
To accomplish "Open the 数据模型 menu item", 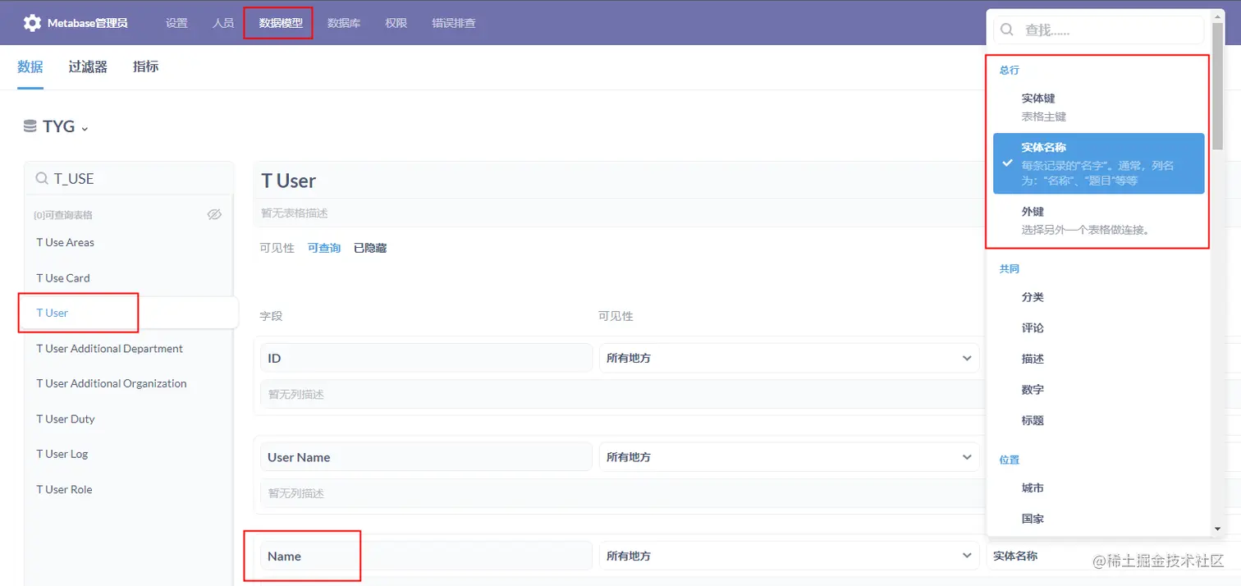I will [281, 23].
